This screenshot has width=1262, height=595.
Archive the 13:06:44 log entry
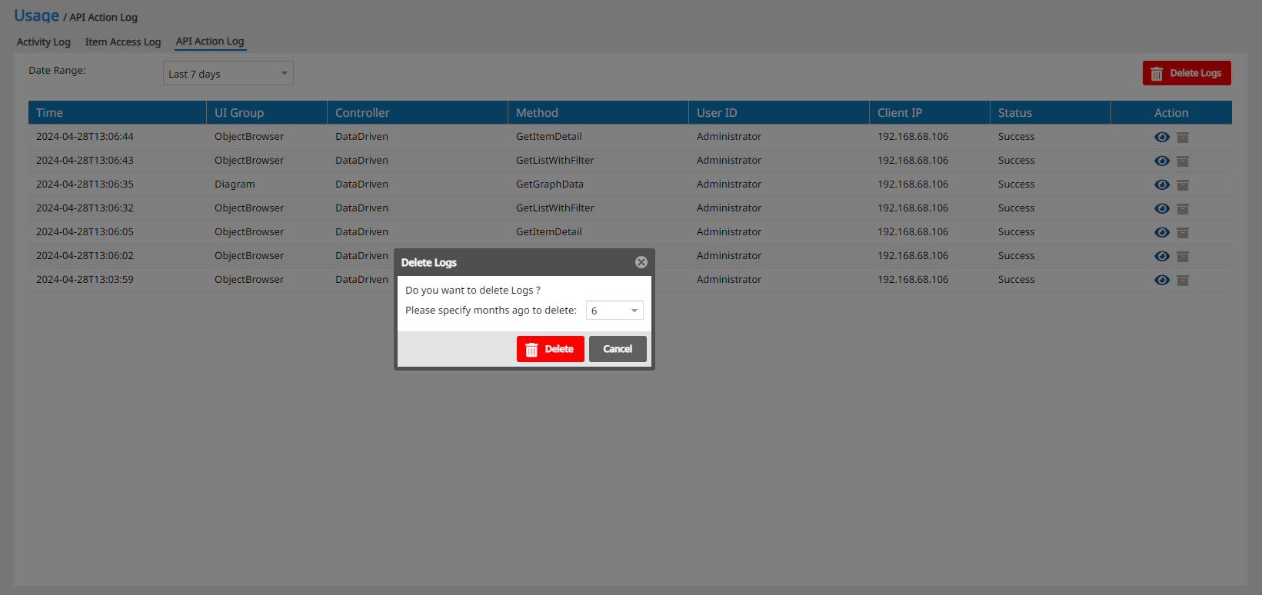(1183, 137)
